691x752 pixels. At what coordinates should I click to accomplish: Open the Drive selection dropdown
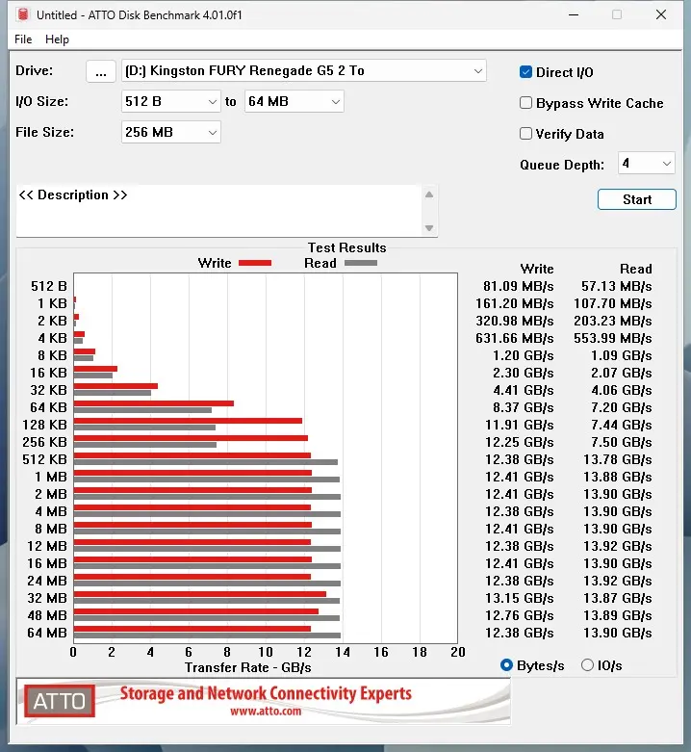pyautogui.click(x=303, y=71)
